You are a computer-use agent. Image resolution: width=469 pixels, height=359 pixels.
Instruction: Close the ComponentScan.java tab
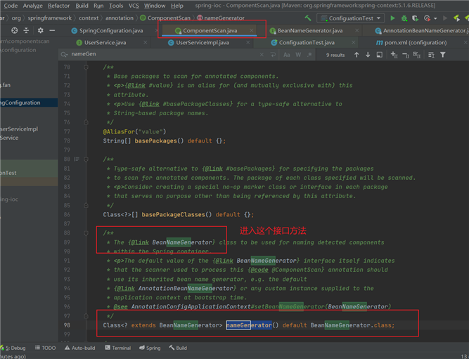tap(252, 30)
